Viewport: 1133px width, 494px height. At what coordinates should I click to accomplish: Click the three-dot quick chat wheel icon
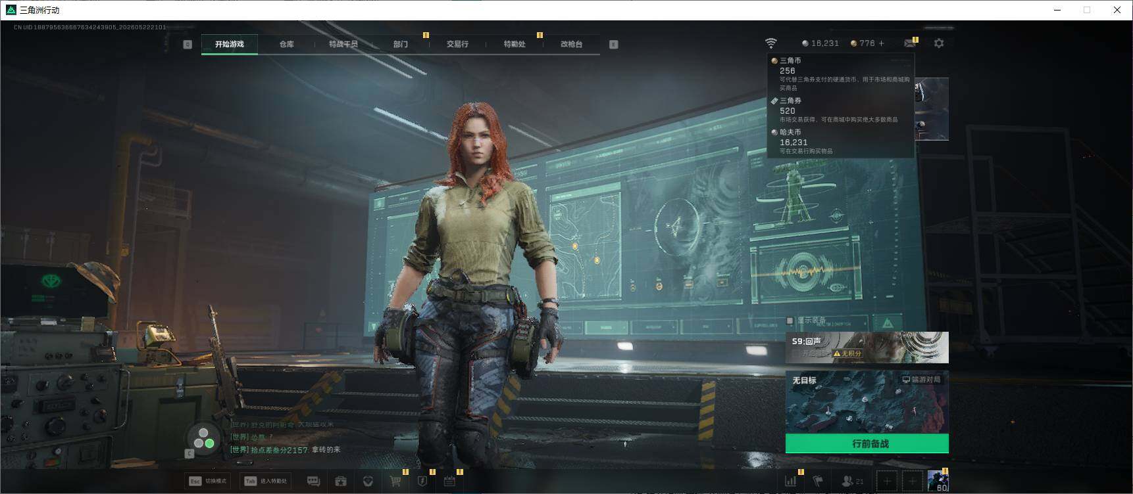pyautogui.click(x=203, y=438)
